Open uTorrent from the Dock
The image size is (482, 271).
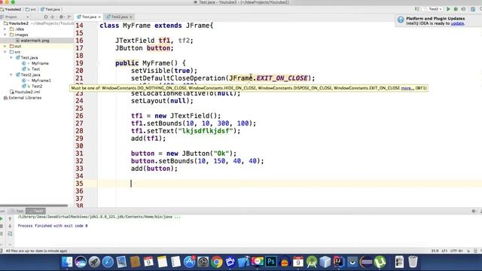[x=380, y=262]
